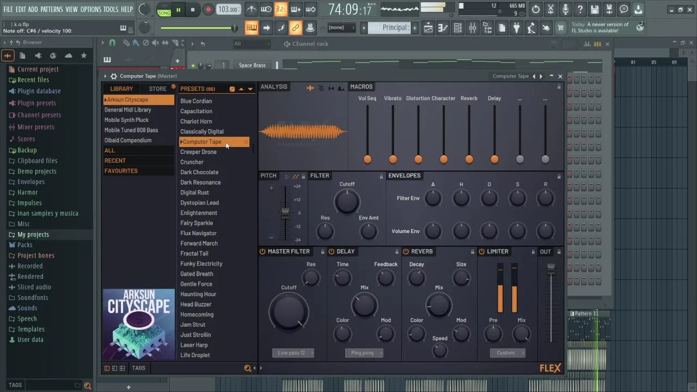Open the (none) snap selector dropdown
The width and height of the screenshot is (697, 392).
(341, 28)
